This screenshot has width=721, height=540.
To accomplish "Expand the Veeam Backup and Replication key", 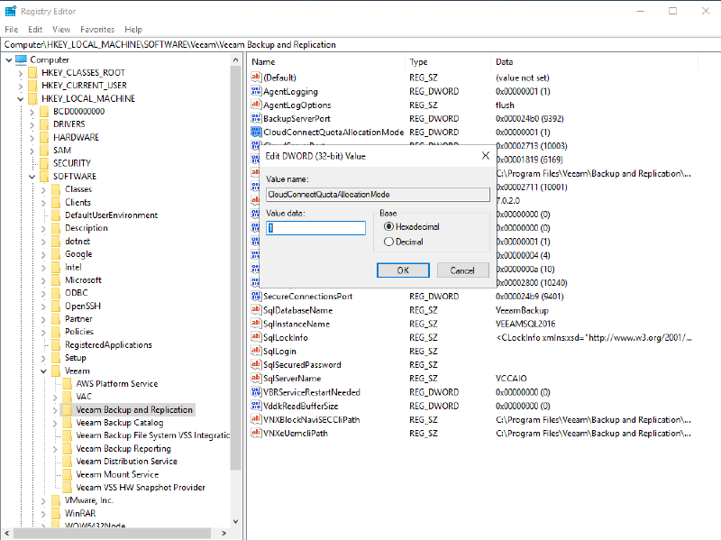I will [55, 410].
